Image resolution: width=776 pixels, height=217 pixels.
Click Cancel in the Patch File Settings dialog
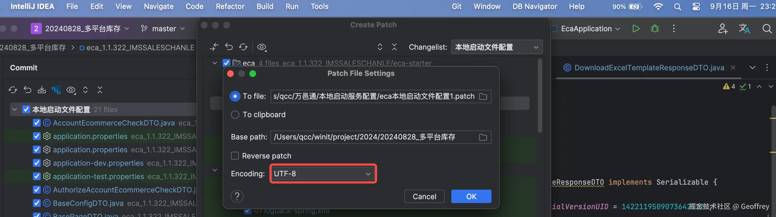(424, 197)
